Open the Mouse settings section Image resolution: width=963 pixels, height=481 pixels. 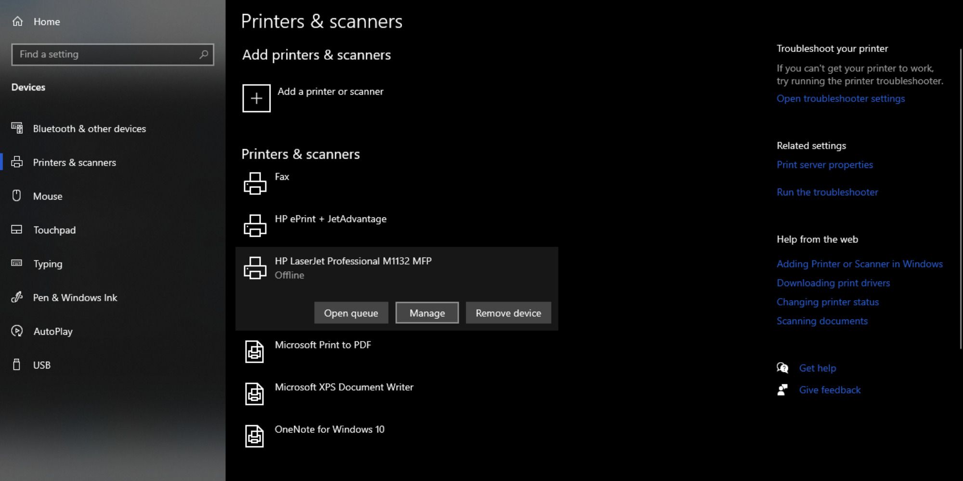point(48,196)
